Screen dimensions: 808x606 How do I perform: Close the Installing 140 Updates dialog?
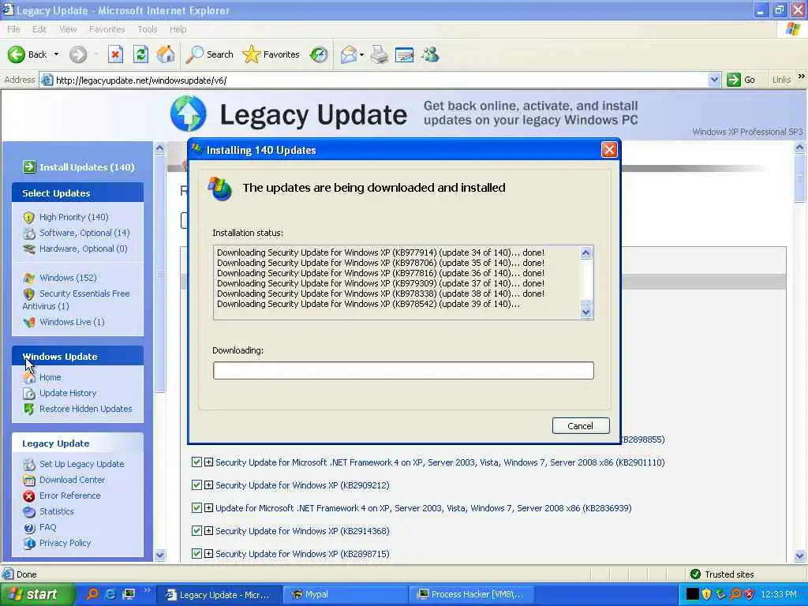pos(609,150)
